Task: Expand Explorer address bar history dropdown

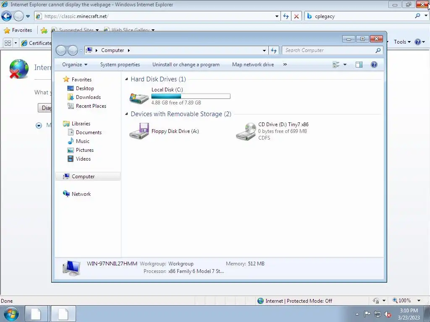Action: [x=264, y=50]
